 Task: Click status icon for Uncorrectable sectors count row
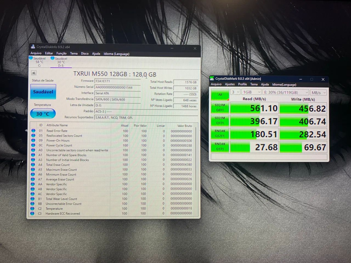pyautogui.click(x=33, y=150)
